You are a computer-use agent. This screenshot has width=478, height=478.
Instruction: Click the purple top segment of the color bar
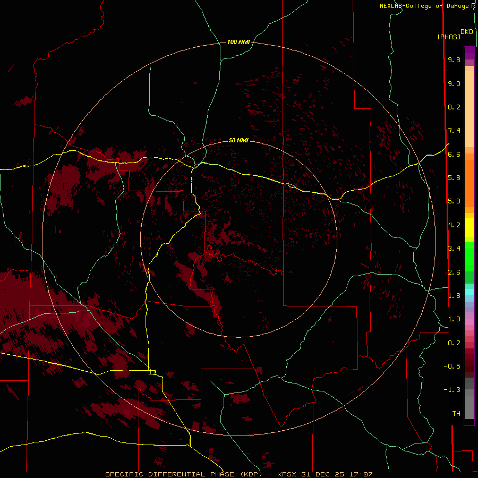(469, 53)
